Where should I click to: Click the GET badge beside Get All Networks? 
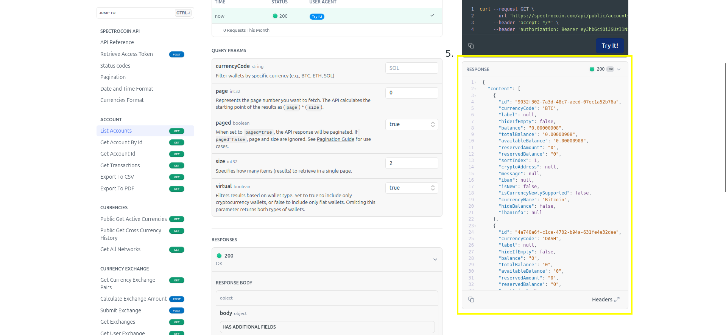point(177,250)
